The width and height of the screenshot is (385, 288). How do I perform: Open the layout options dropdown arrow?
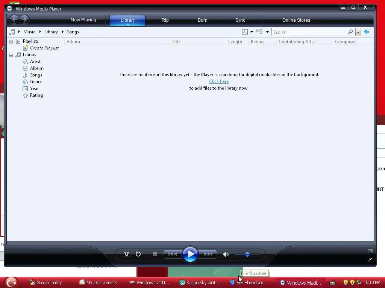click(252, 32)
